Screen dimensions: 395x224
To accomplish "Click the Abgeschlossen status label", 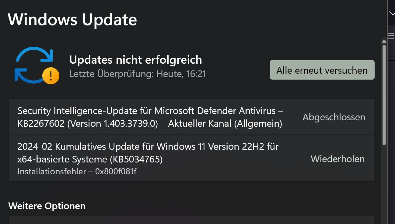I will click(334, 117).
